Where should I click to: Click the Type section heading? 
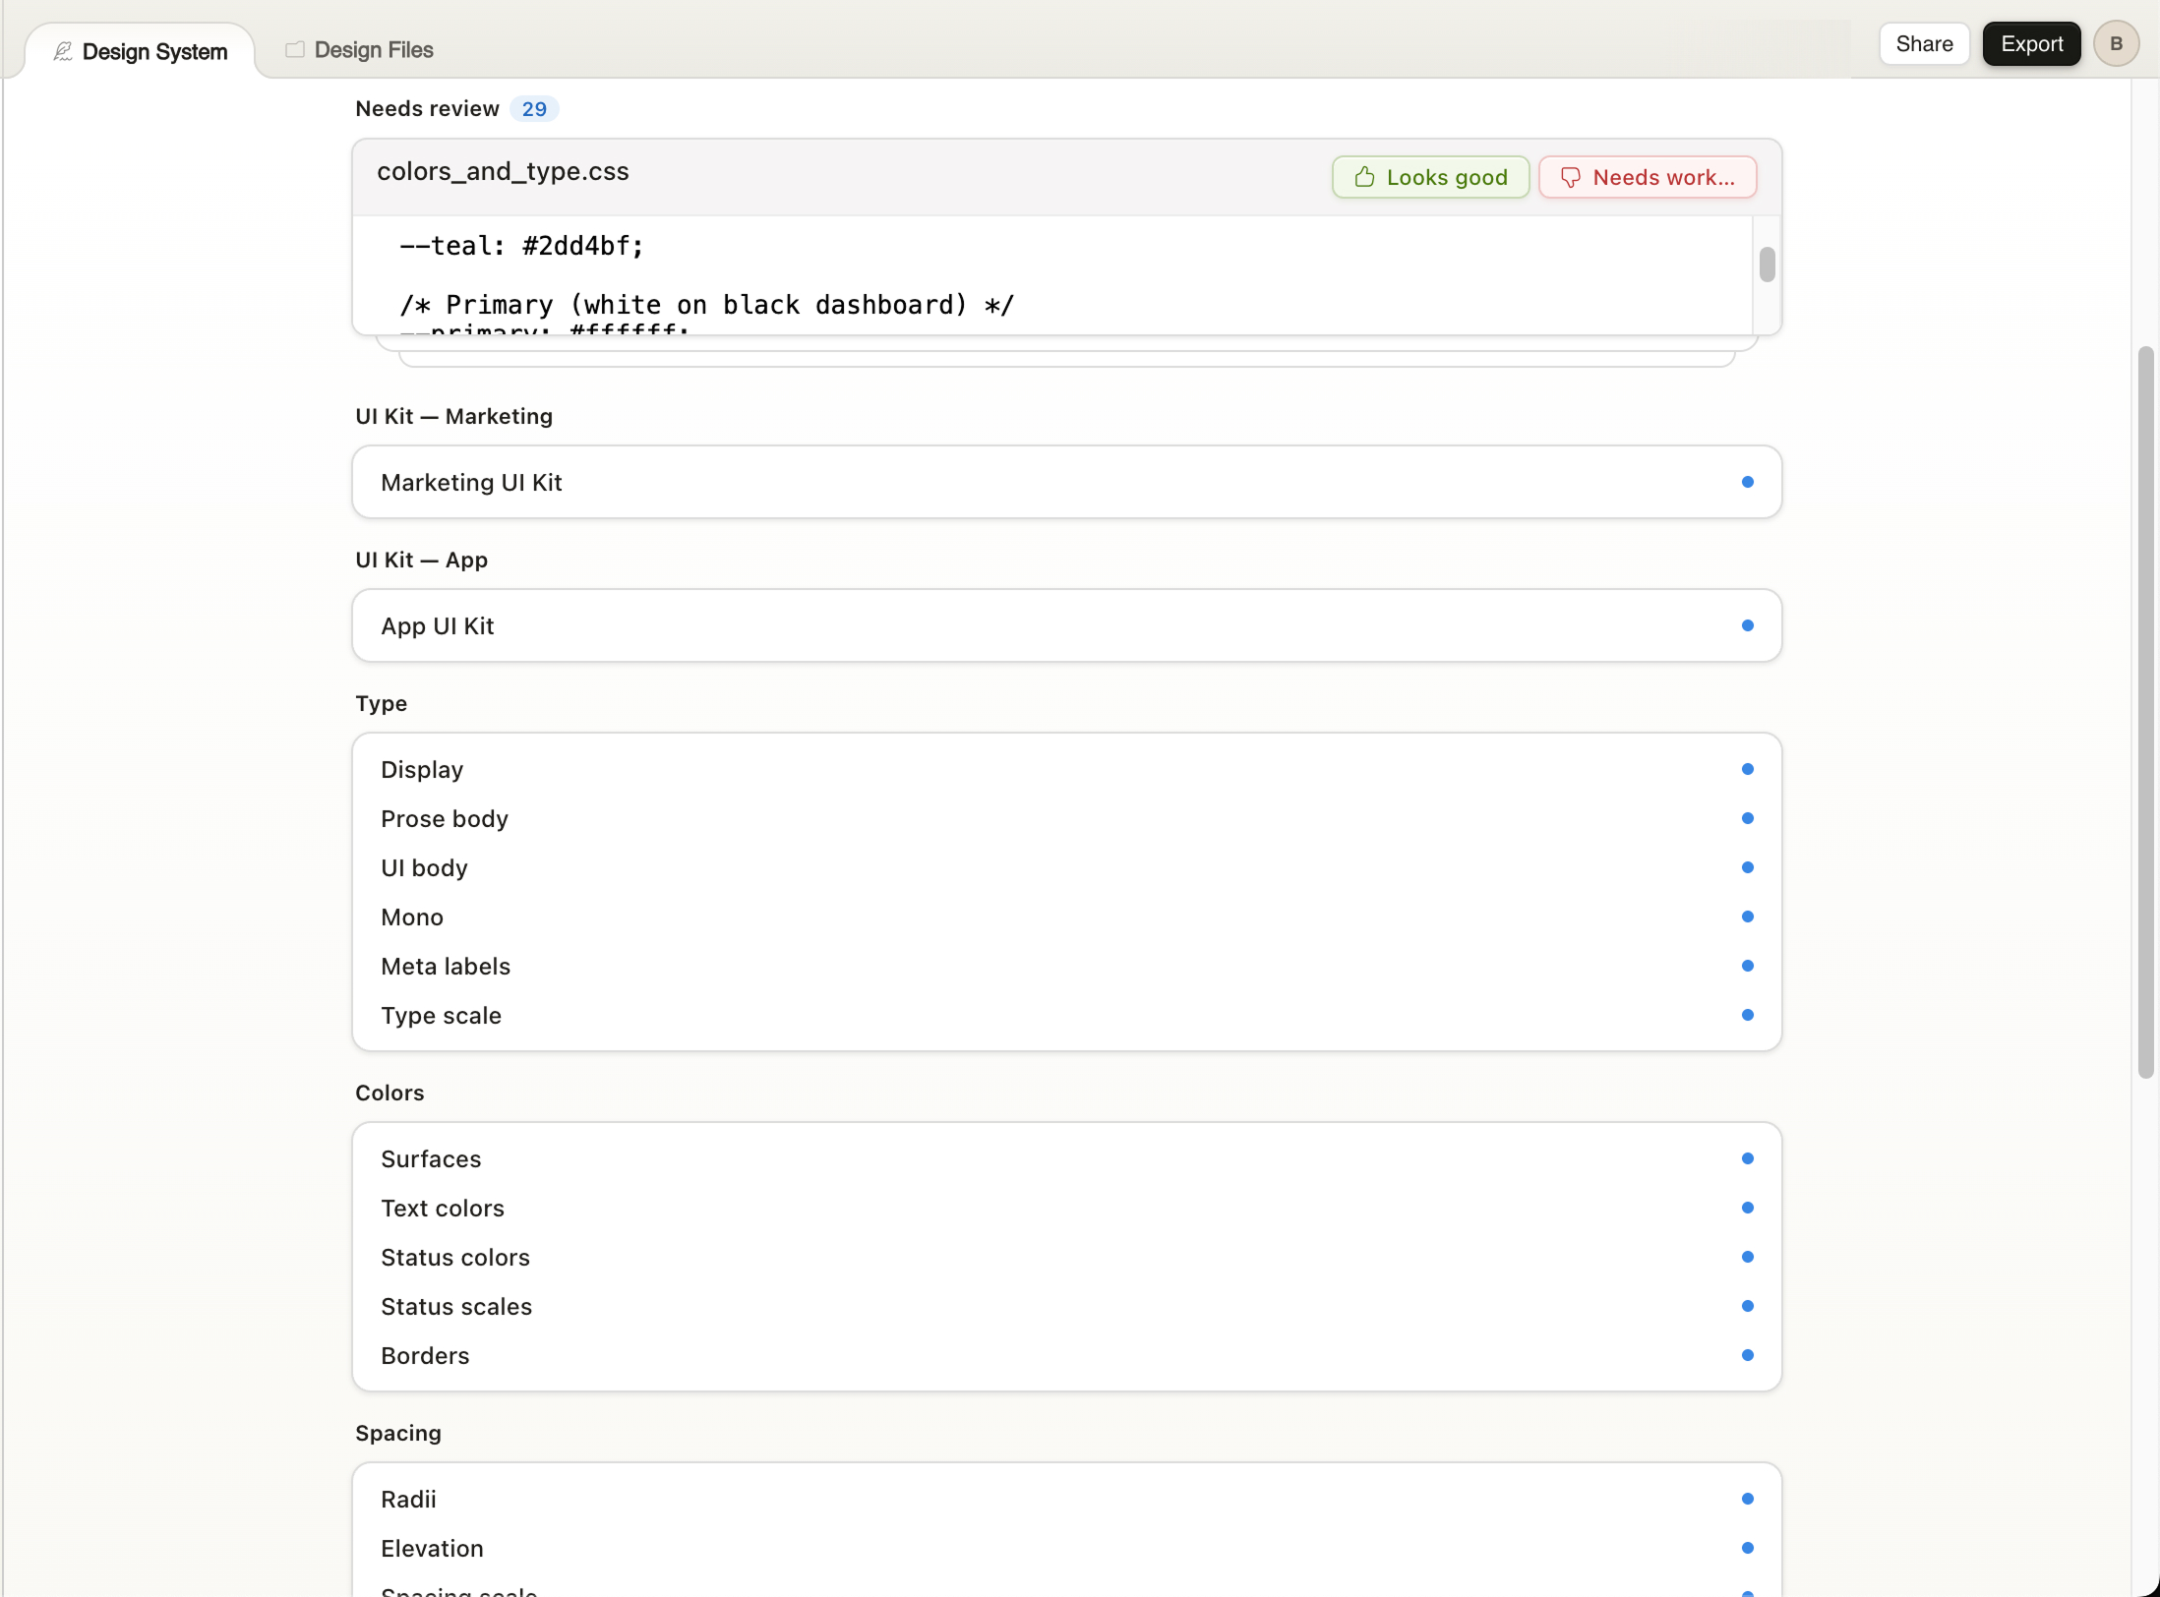pyautogui.click(x=381, y=703)
